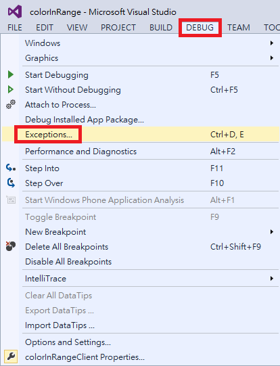Click the Start Without Debugging outline arrow icon
Screen dimensions: 280x366
point(11,89)
